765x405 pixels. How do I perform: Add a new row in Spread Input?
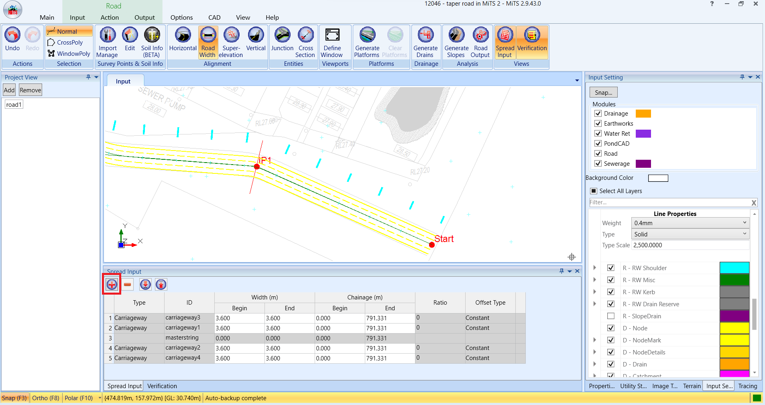click(x=111, y=284)
